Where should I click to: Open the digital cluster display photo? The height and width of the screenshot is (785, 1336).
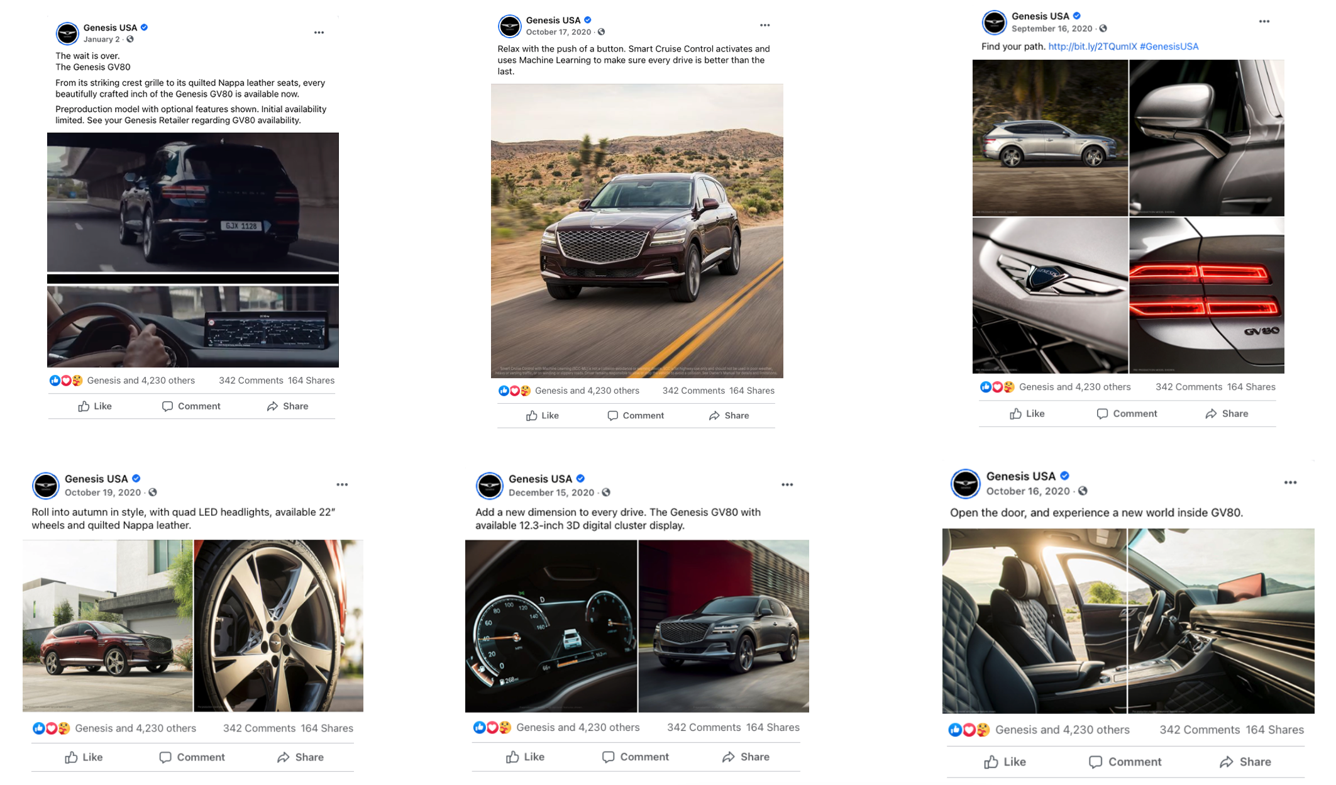551,626
